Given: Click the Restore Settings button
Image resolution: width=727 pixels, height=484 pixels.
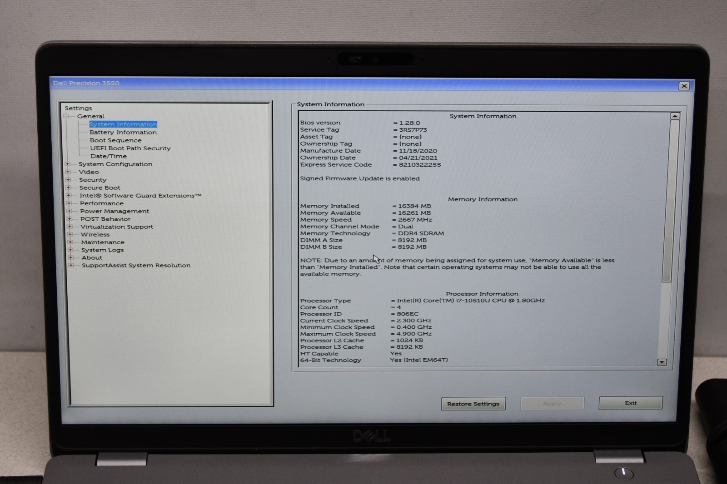Looking at the screenshot, I should click(473, 404).
